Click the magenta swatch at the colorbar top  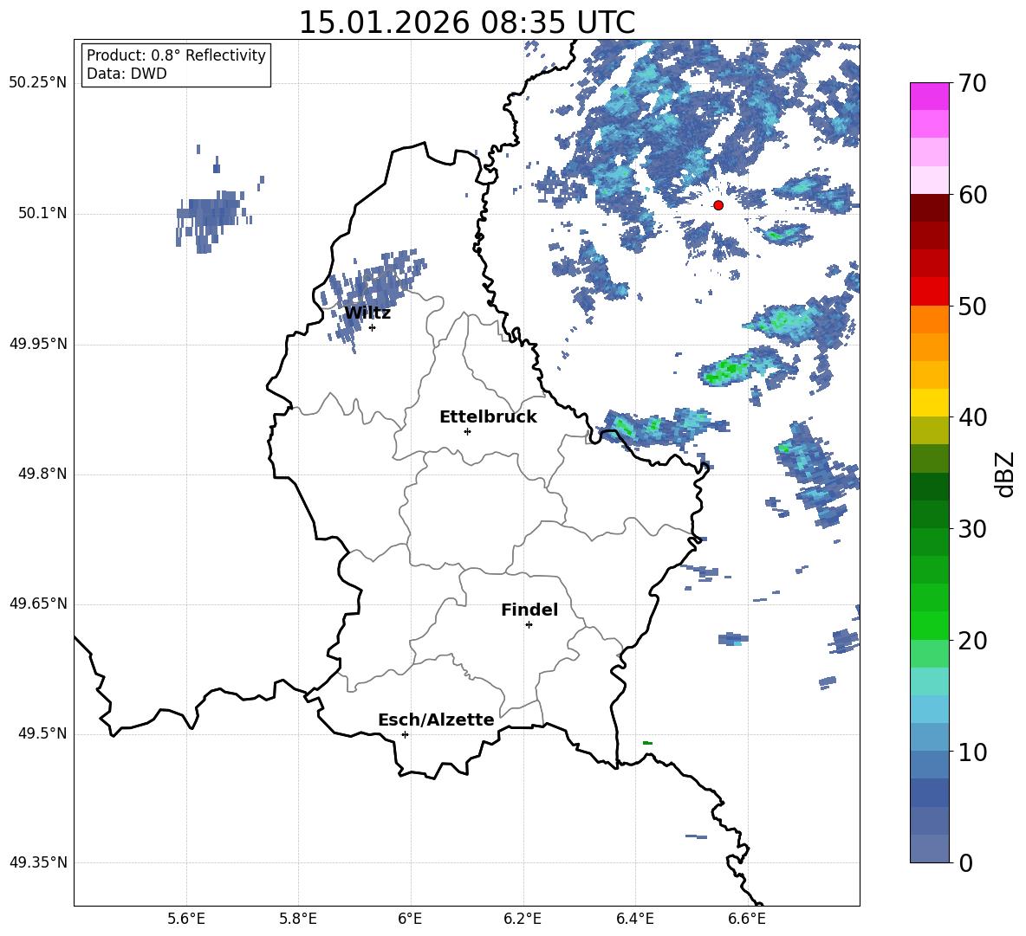click(x=929, y=96)
